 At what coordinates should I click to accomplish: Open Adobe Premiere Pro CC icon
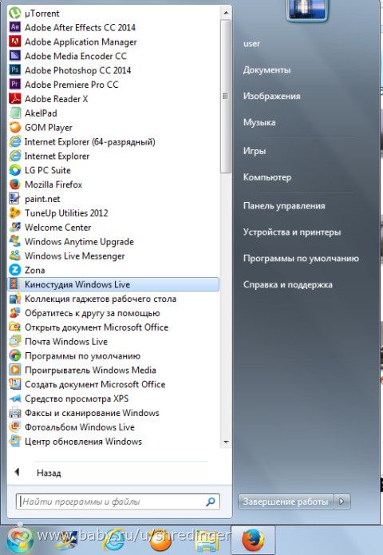tap(15, 84)
